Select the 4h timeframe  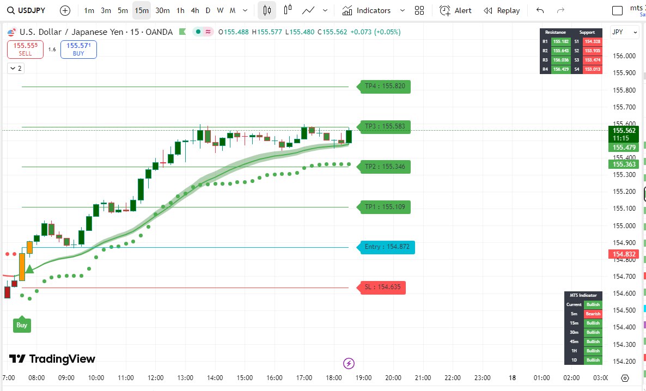click(x=195, y=10)
